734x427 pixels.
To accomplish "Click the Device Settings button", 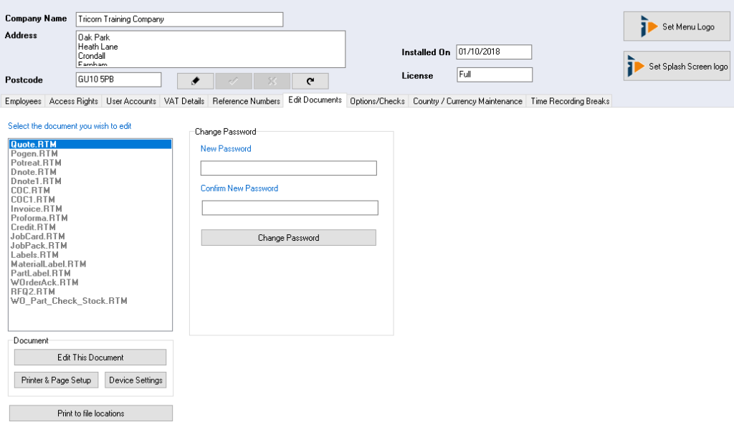I will point(135,380).
